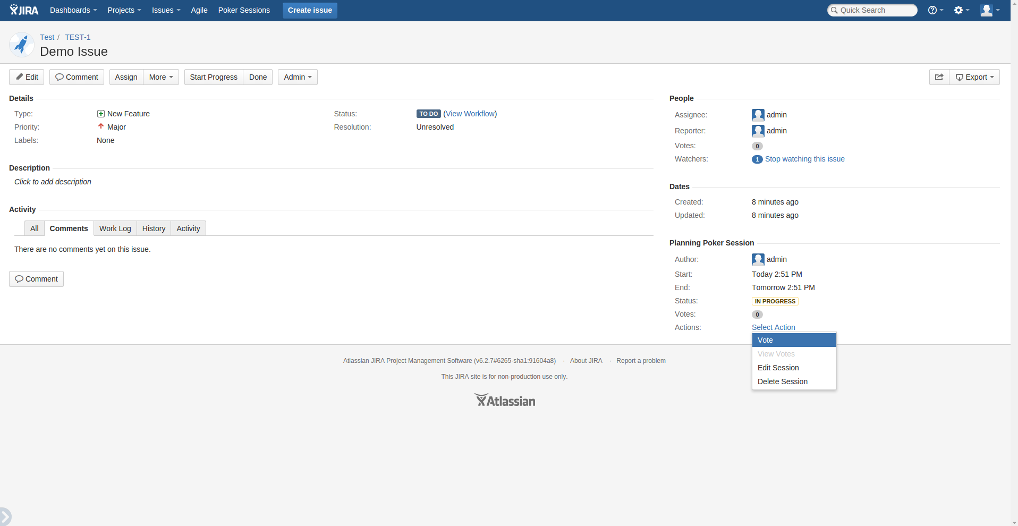The image size is (1018, 526).
Task: Click the Edit issue button
Action: pyautogui.click(x=27, y=77)
